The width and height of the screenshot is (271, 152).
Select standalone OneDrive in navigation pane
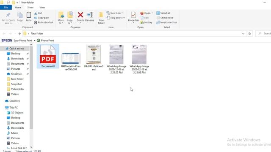click(x=14, y=101)
